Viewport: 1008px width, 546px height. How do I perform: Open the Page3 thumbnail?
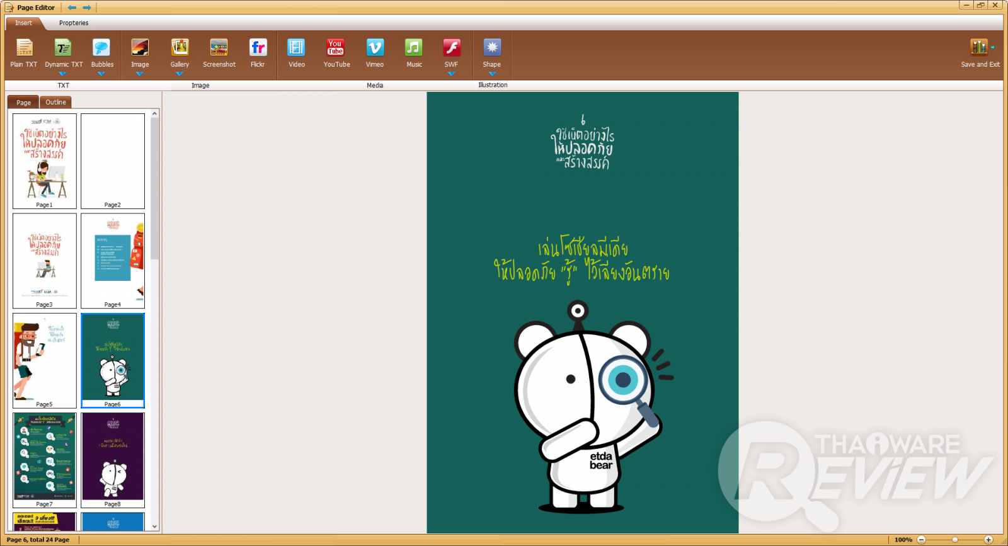pos(45,261)
